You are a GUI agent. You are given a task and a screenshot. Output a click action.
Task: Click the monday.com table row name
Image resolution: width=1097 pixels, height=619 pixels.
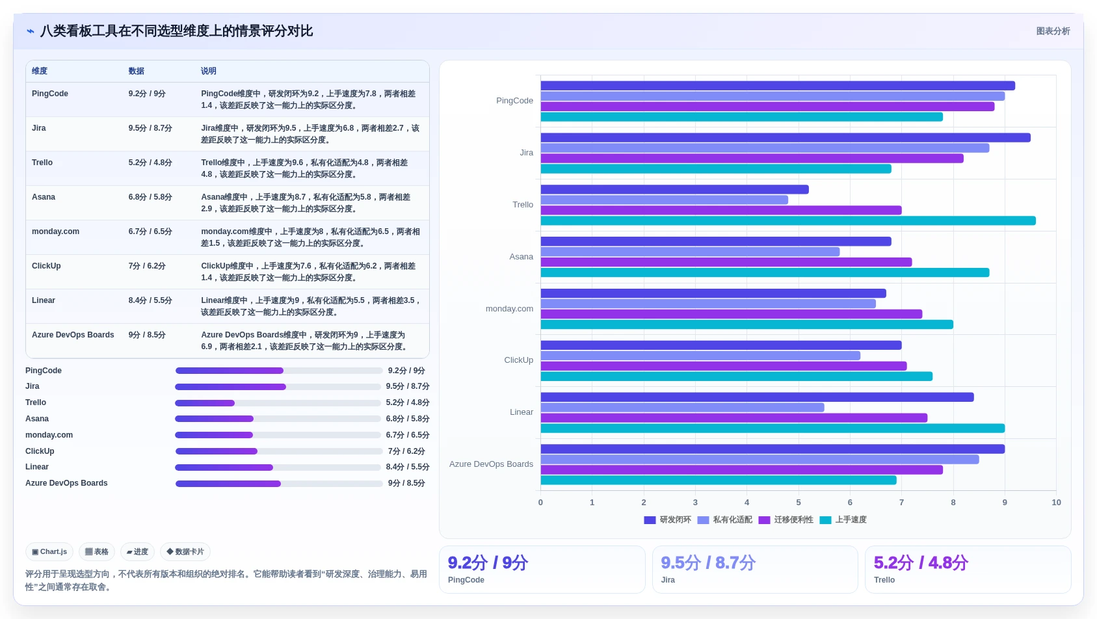[x=55, y=231]
